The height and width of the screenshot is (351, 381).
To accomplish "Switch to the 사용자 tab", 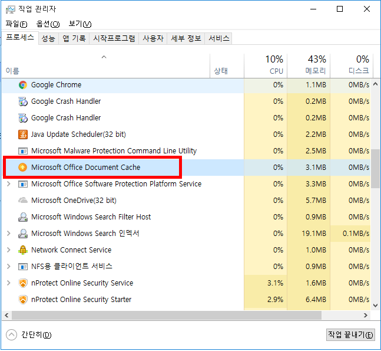I will (x=153, y=38).
